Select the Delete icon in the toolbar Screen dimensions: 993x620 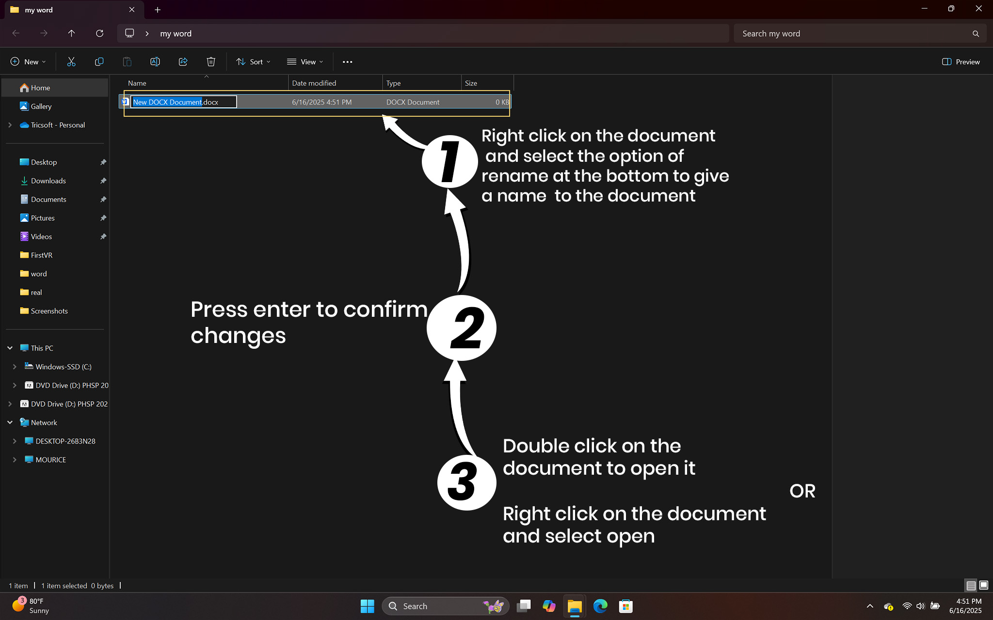pyautogui.click(x=211, y=62)
